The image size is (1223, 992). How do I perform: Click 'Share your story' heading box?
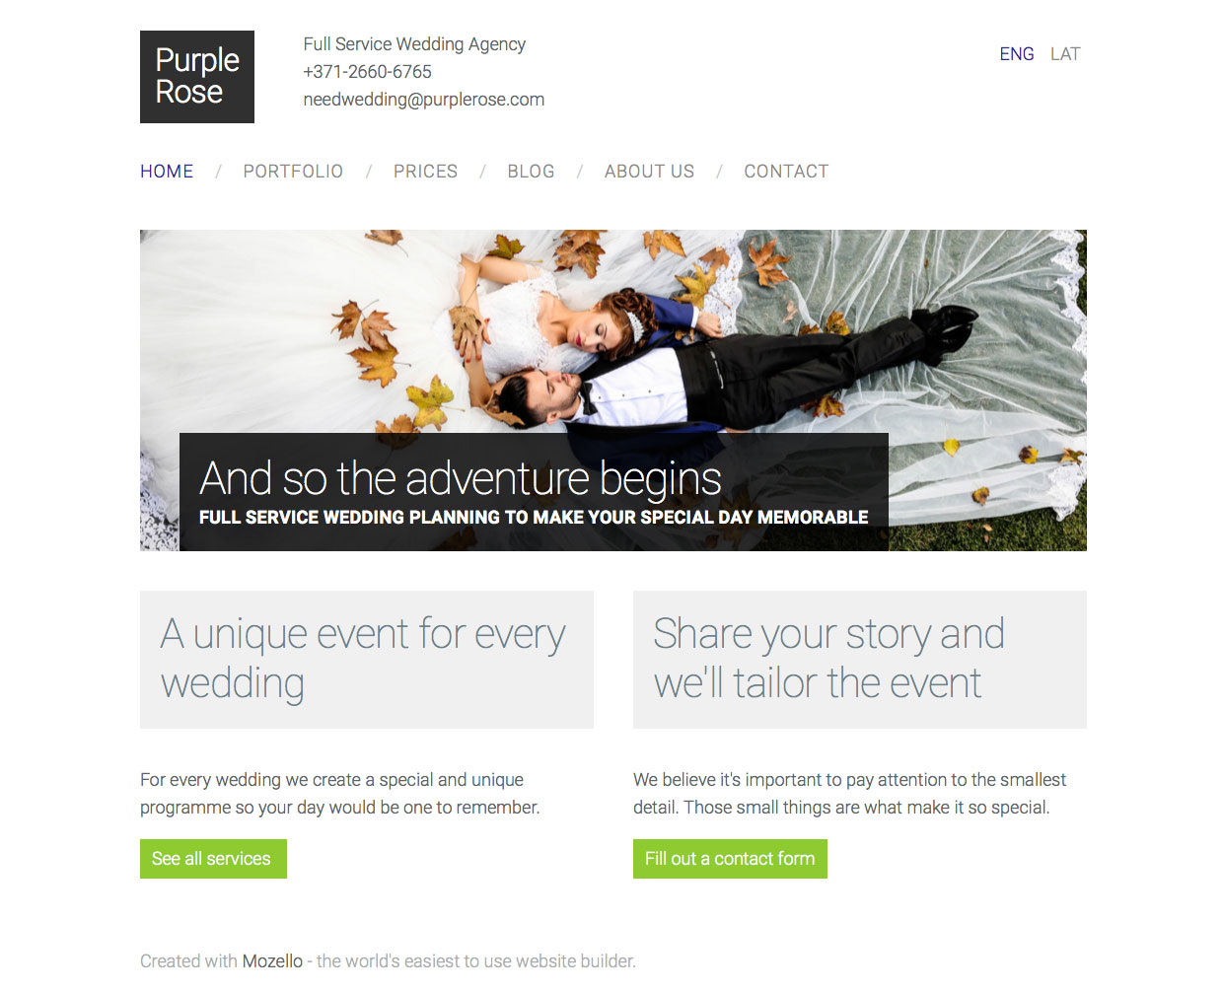(860, 660)
